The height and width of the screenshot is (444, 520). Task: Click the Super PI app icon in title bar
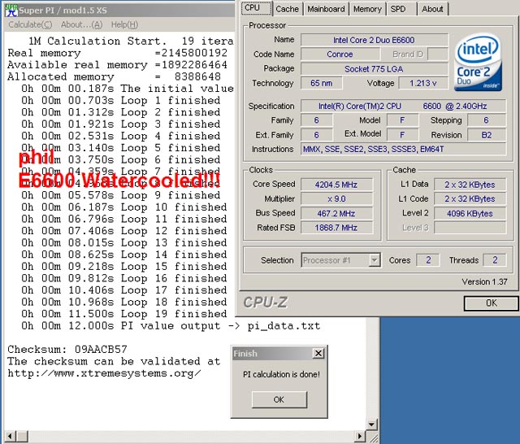tap(11, 10)
